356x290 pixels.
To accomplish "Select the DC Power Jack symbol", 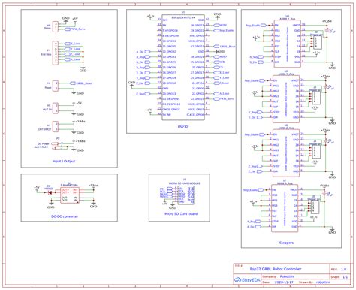I will pos(59,146).
